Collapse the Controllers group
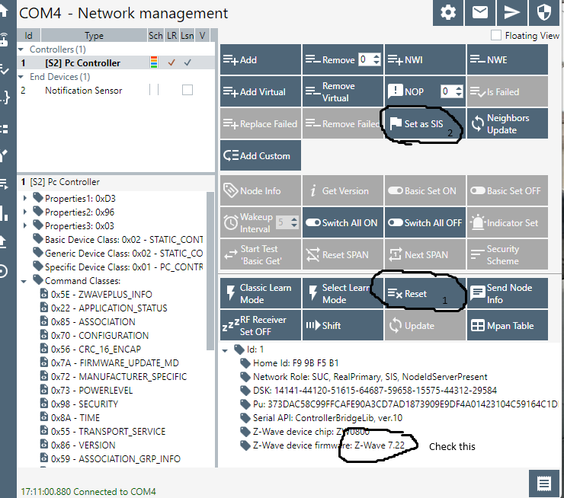The image size is (564, 498). coord(23,49)
